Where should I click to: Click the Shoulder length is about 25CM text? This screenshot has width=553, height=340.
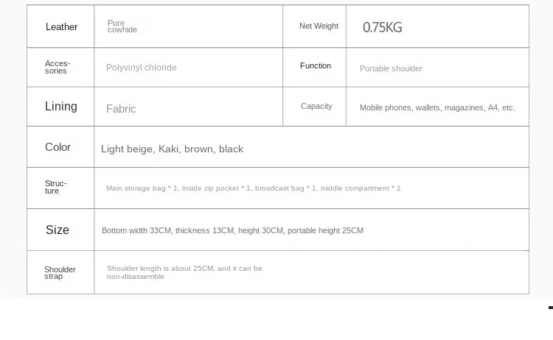(184, 273)
